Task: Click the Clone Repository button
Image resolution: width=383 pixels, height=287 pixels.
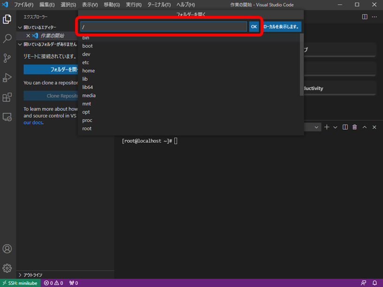Action: (x=51, y=96)
